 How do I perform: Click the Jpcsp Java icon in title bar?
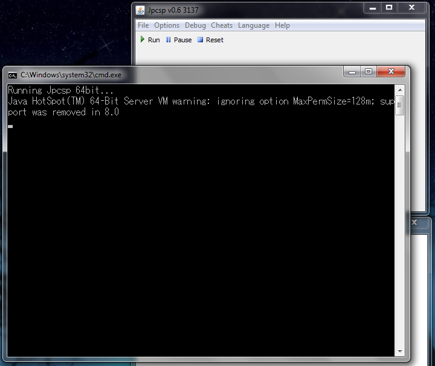coord(140,10)
